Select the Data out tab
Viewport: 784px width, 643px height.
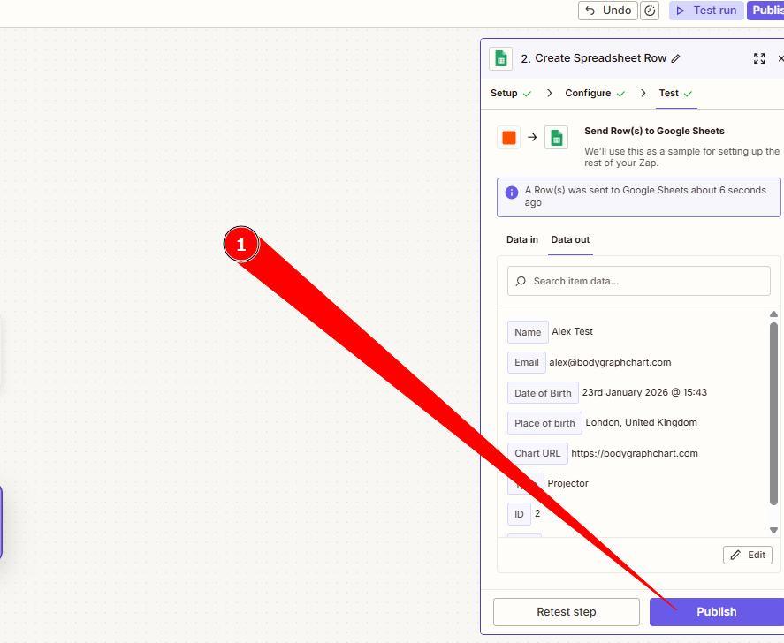pyautogui.click(x=570, y=239)
